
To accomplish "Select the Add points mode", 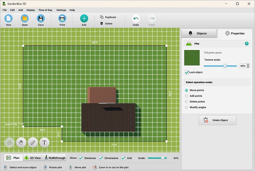I will (x=186, y=96).
